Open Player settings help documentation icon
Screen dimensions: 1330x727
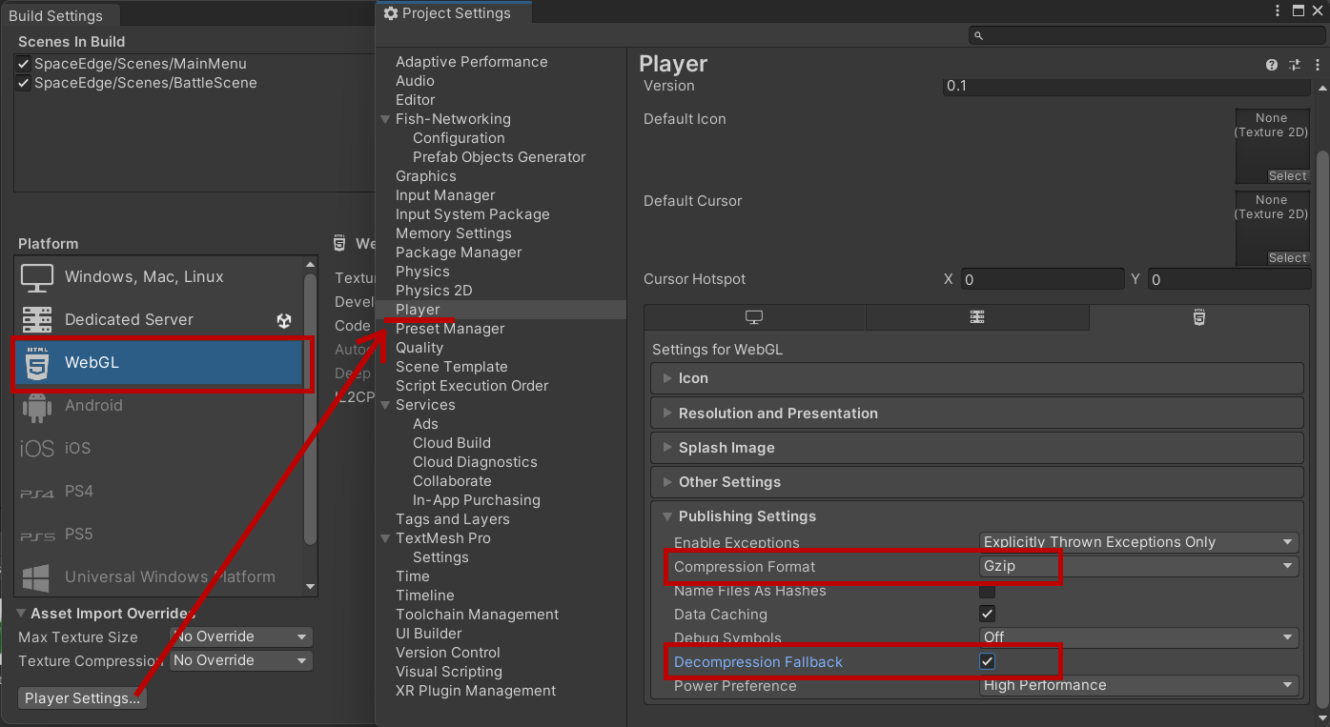click(1271, 65)
